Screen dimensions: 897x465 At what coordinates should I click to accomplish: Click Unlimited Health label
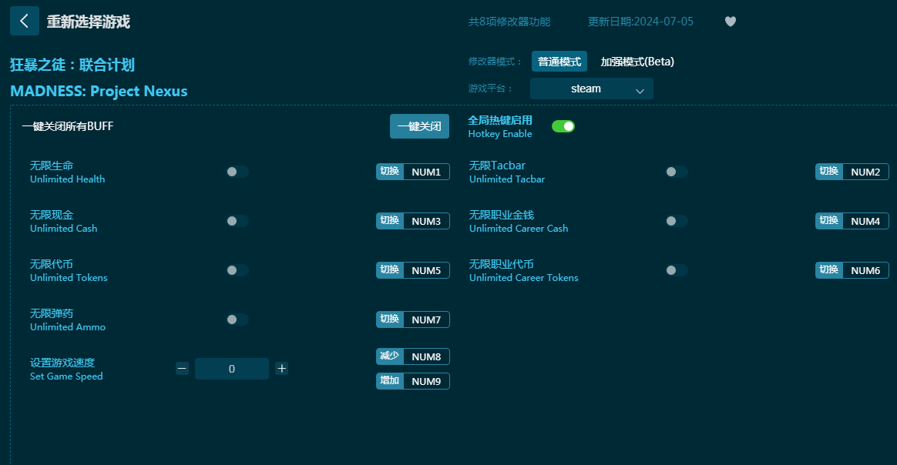(68, 179)
